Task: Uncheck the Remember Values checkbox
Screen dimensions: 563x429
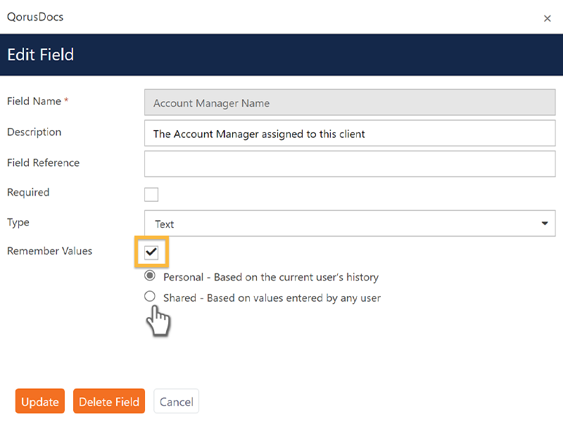Action: click(x=151, y=252)
